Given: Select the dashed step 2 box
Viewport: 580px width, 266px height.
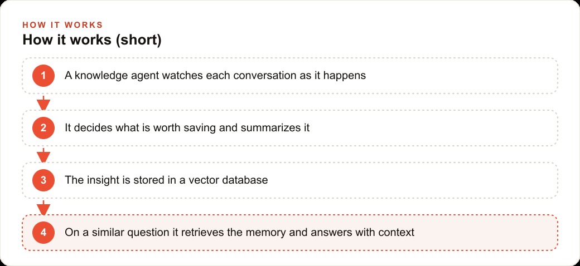Looking at the screenshot, I should (290, 128).
